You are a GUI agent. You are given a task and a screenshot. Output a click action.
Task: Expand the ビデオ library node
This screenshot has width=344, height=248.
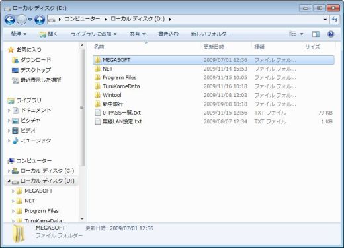[9, 131]
